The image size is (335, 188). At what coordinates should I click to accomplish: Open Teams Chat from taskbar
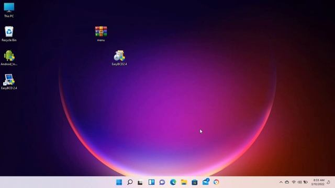162,182
